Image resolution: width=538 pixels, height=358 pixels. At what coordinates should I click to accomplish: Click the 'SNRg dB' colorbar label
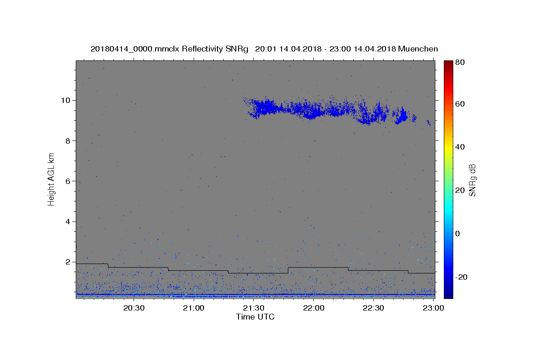pos(472,180)
